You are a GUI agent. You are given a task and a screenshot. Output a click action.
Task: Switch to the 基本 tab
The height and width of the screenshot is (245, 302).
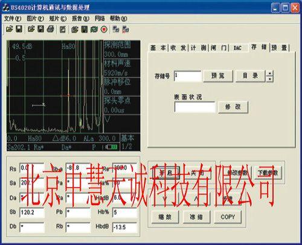tap(158, 48)
